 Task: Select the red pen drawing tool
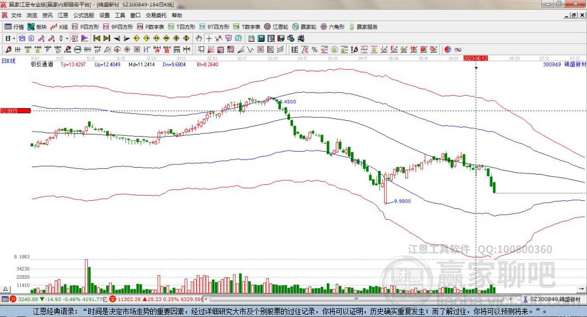point(8,49)
